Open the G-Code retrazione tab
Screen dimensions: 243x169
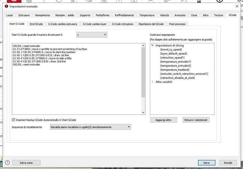(x=122, y=24)
